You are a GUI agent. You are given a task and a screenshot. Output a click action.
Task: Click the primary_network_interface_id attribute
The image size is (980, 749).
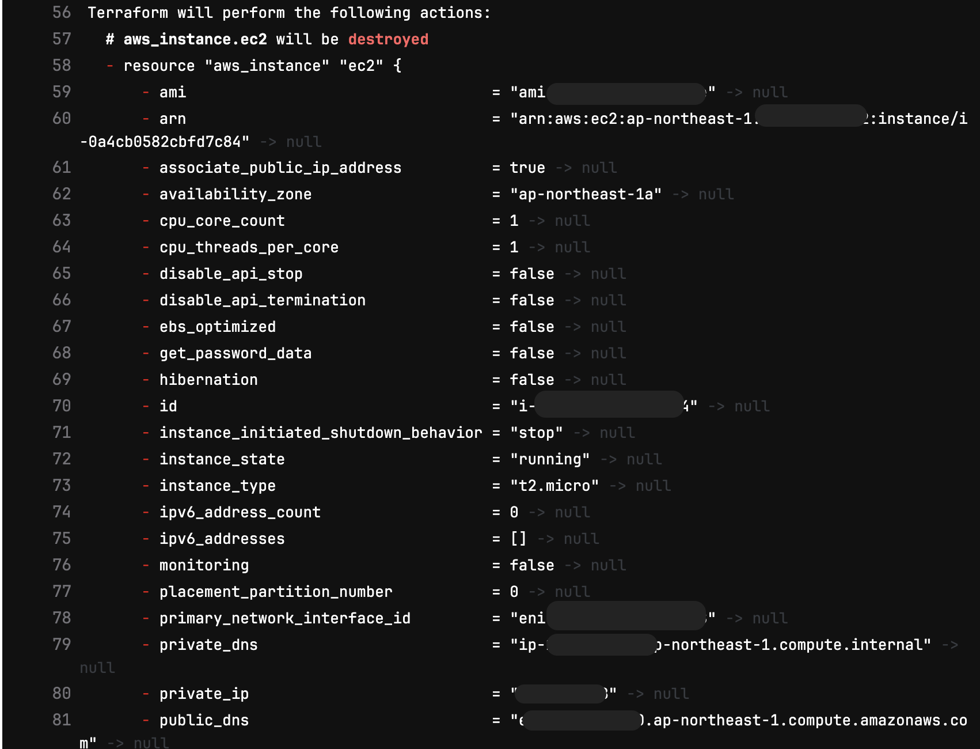(x=285, y=618)
